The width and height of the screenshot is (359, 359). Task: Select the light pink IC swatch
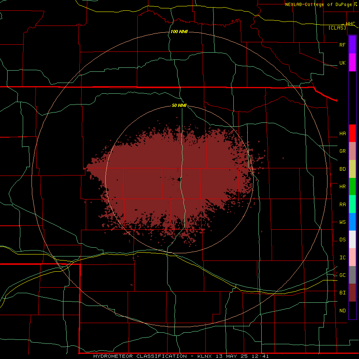coord(352,257)
